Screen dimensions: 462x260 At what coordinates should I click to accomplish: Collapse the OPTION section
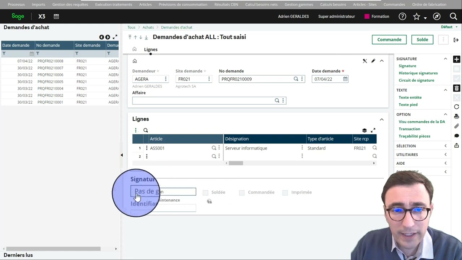pos(445,114)
